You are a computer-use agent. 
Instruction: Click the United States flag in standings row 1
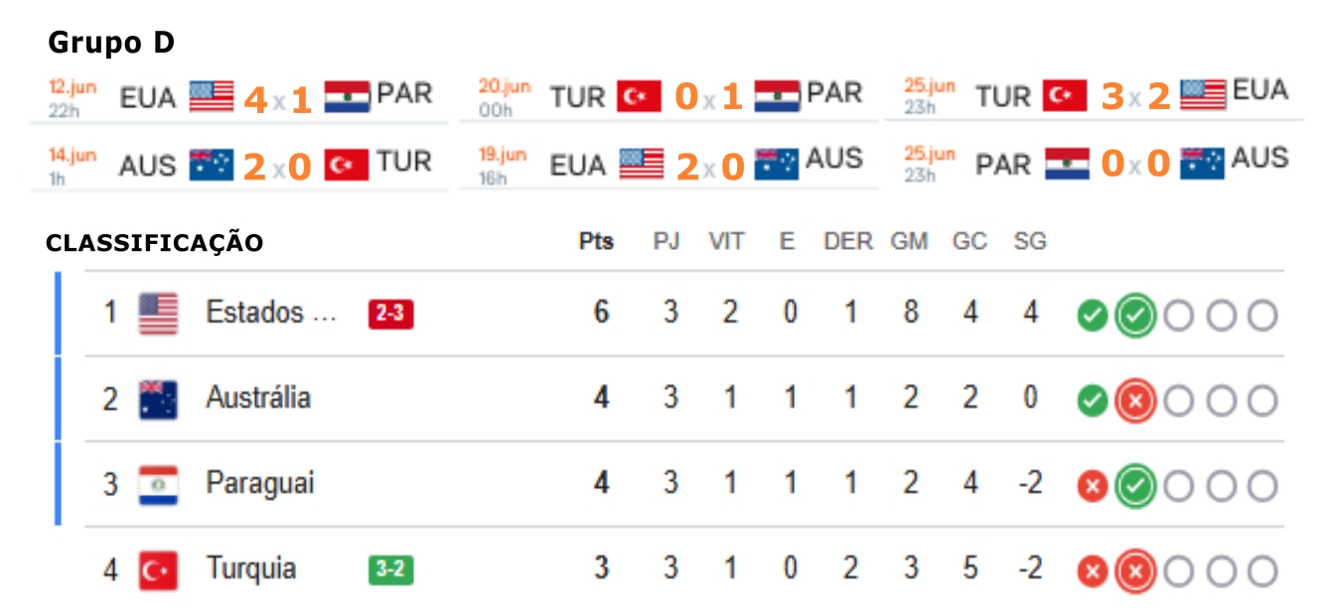[158, 313]
